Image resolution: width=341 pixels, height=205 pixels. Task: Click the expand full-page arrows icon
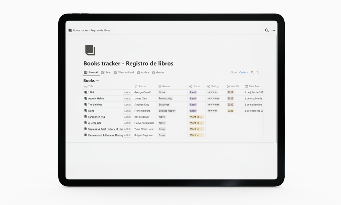pos(258,72)
